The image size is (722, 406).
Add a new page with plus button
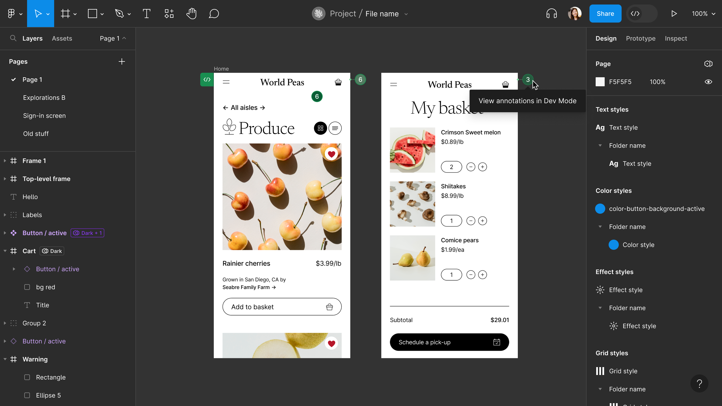[122, 61]
